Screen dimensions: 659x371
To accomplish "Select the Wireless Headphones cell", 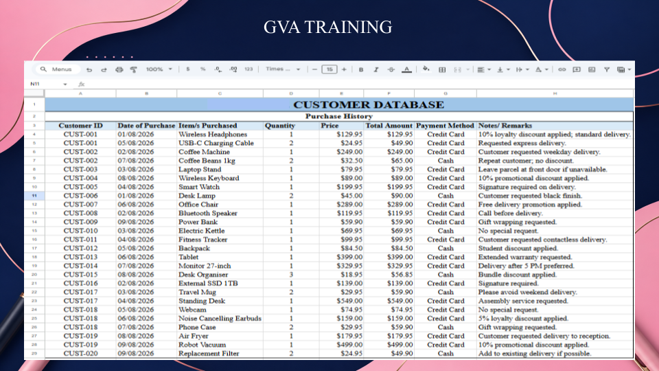I will tap(220, 134).
